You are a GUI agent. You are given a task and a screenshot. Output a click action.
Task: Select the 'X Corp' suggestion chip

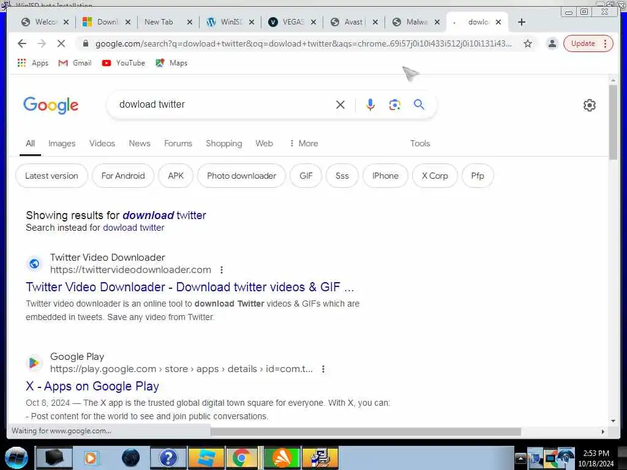pyautogui.click(x=435, y=176)
